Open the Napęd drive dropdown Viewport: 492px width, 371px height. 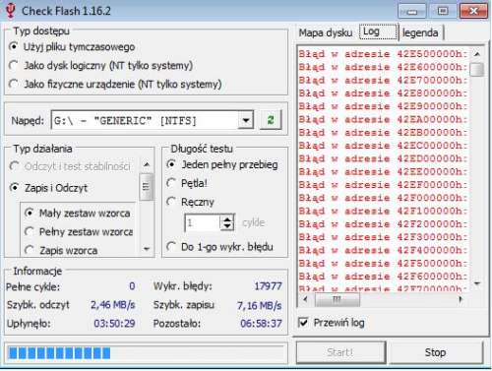tap(246, 120)
